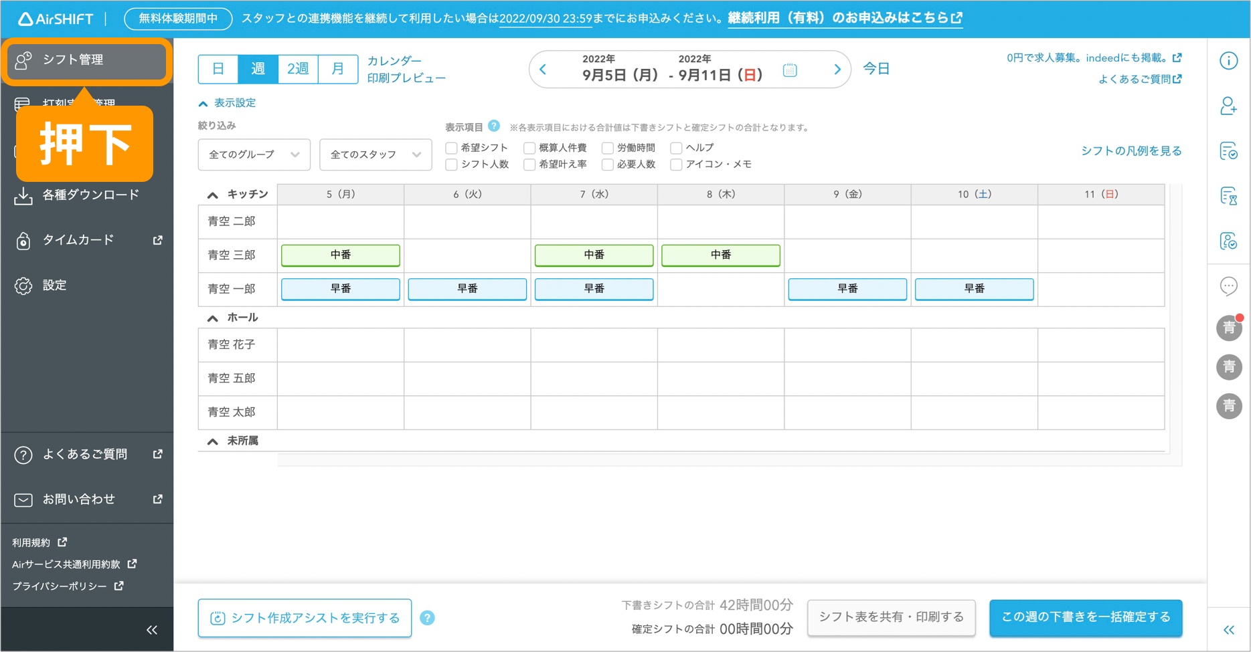This screenshot has height=652, width=1251.
Task: Click 青空 花子's empty cell on 9 (金)
Action: [847, 345]
